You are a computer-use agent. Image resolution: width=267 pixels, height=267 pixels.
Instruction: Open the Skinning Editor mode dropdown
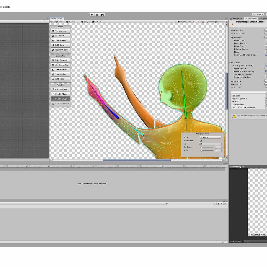57,22
